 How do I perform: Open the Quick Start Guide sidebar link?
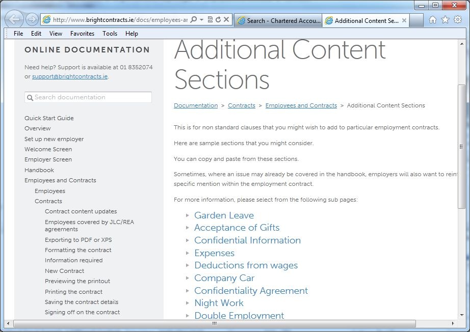49,118
